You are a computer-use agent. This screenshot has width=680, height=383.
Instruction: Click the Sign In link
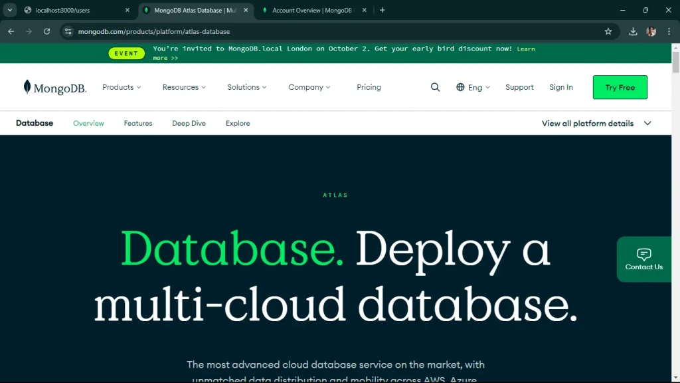[x=560, y=87]
